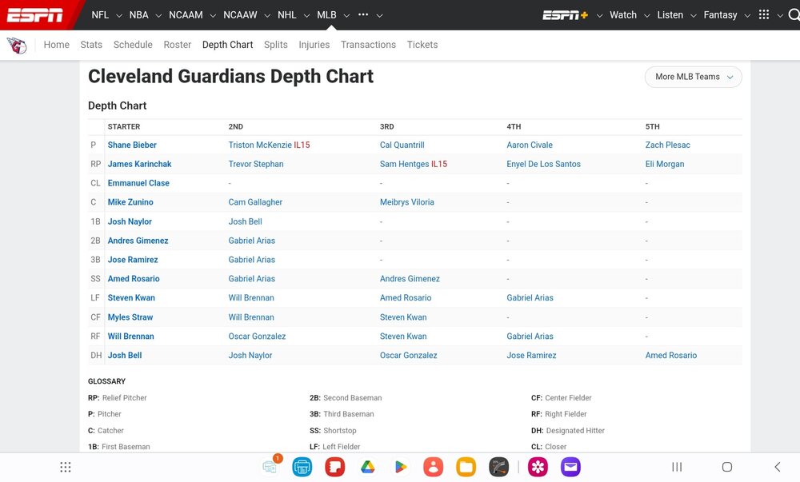Open Shane Bieber's player page
The height and width of the screenshot is (482, 800).
click(x=132, y=145)
